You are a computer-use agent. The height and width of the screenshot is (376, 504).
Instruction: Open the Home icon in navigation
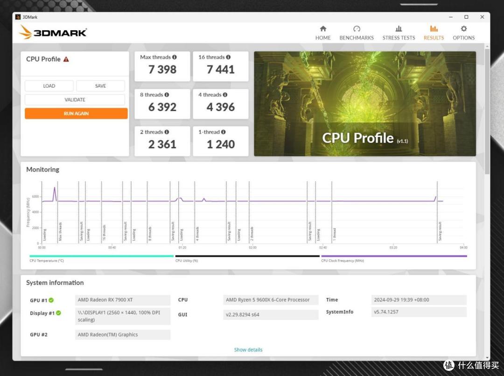coord(323,28)
